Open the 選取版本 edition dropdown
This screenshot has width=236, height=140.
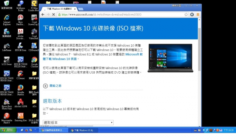click(78, 123)
